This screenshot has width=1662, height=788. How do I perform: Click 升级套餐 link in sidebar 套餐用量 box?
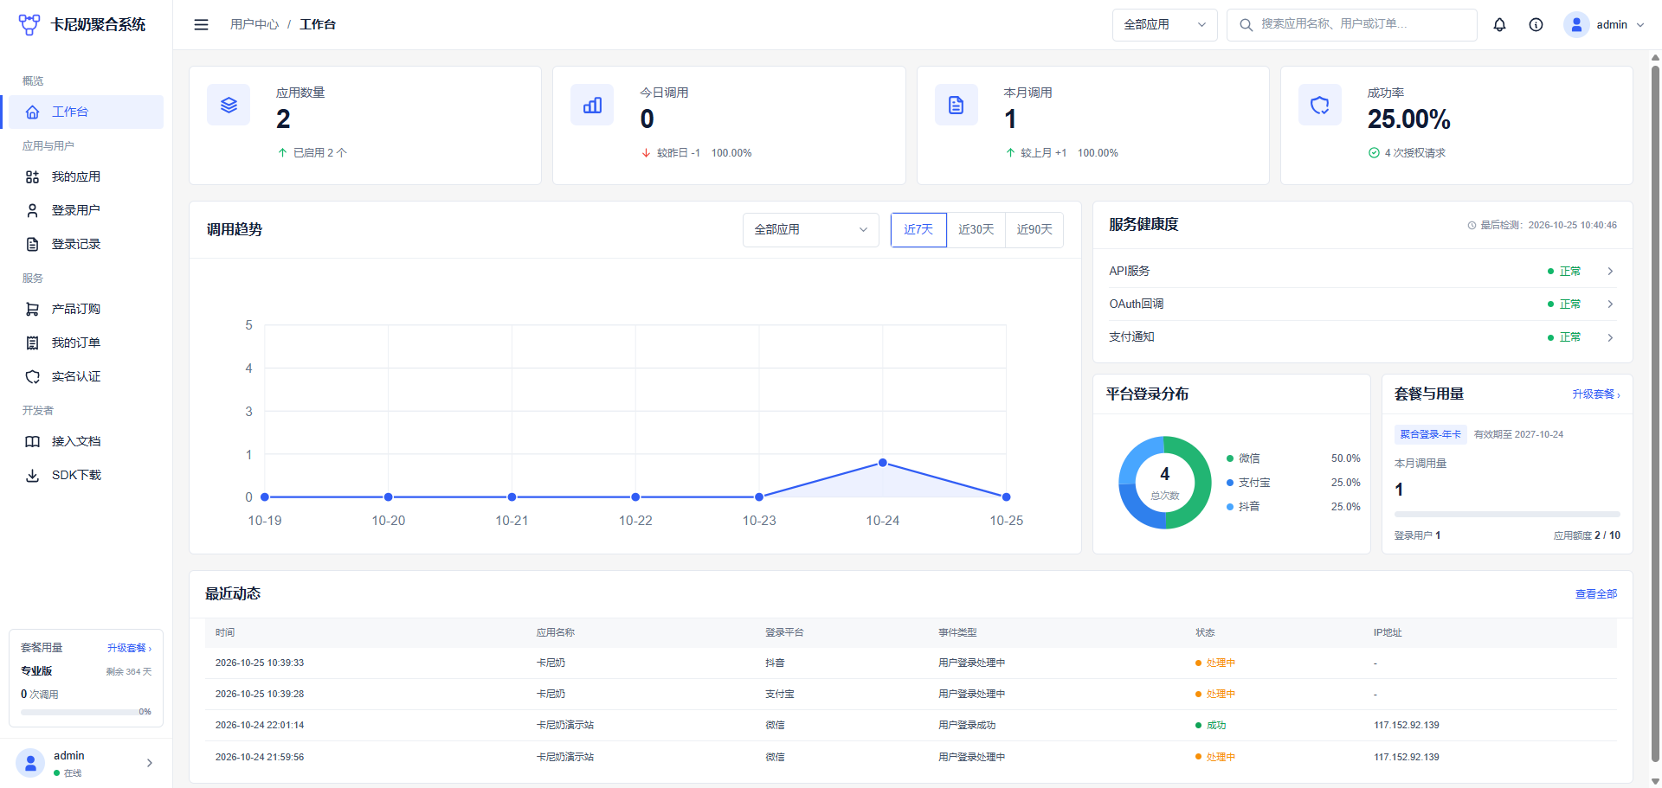coord(130,648)
